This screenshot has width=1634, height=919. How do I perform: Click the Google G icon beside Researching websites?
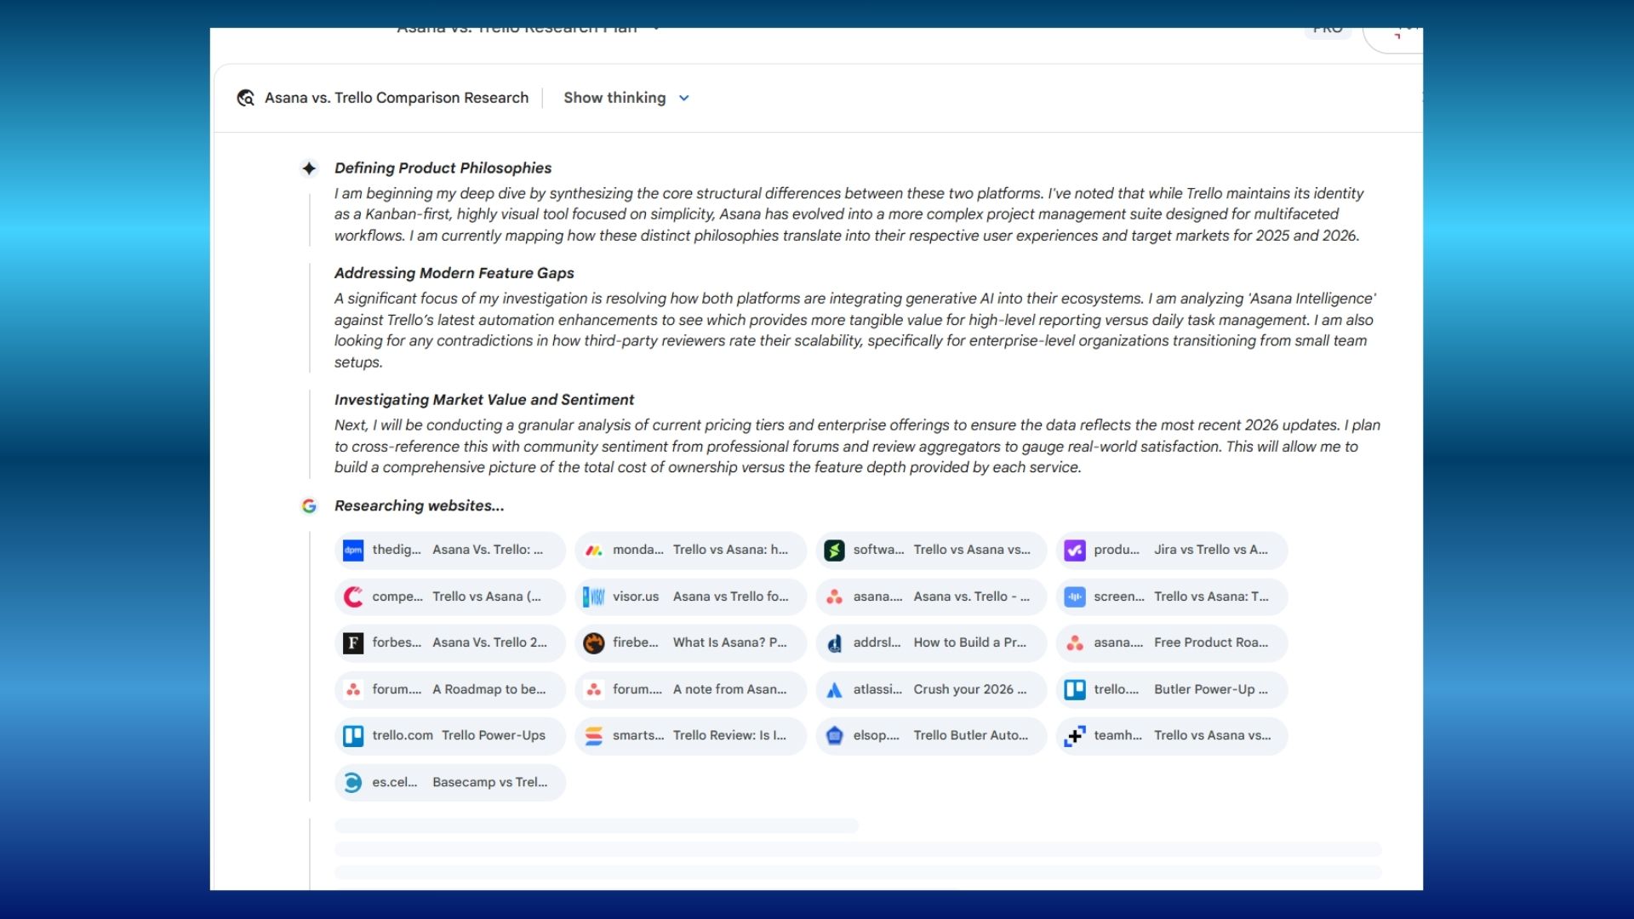308,505
